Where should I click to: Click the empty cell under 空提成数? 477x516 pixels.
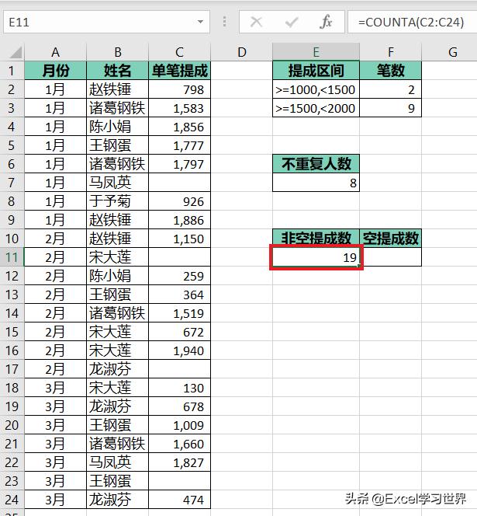[392, 257]
